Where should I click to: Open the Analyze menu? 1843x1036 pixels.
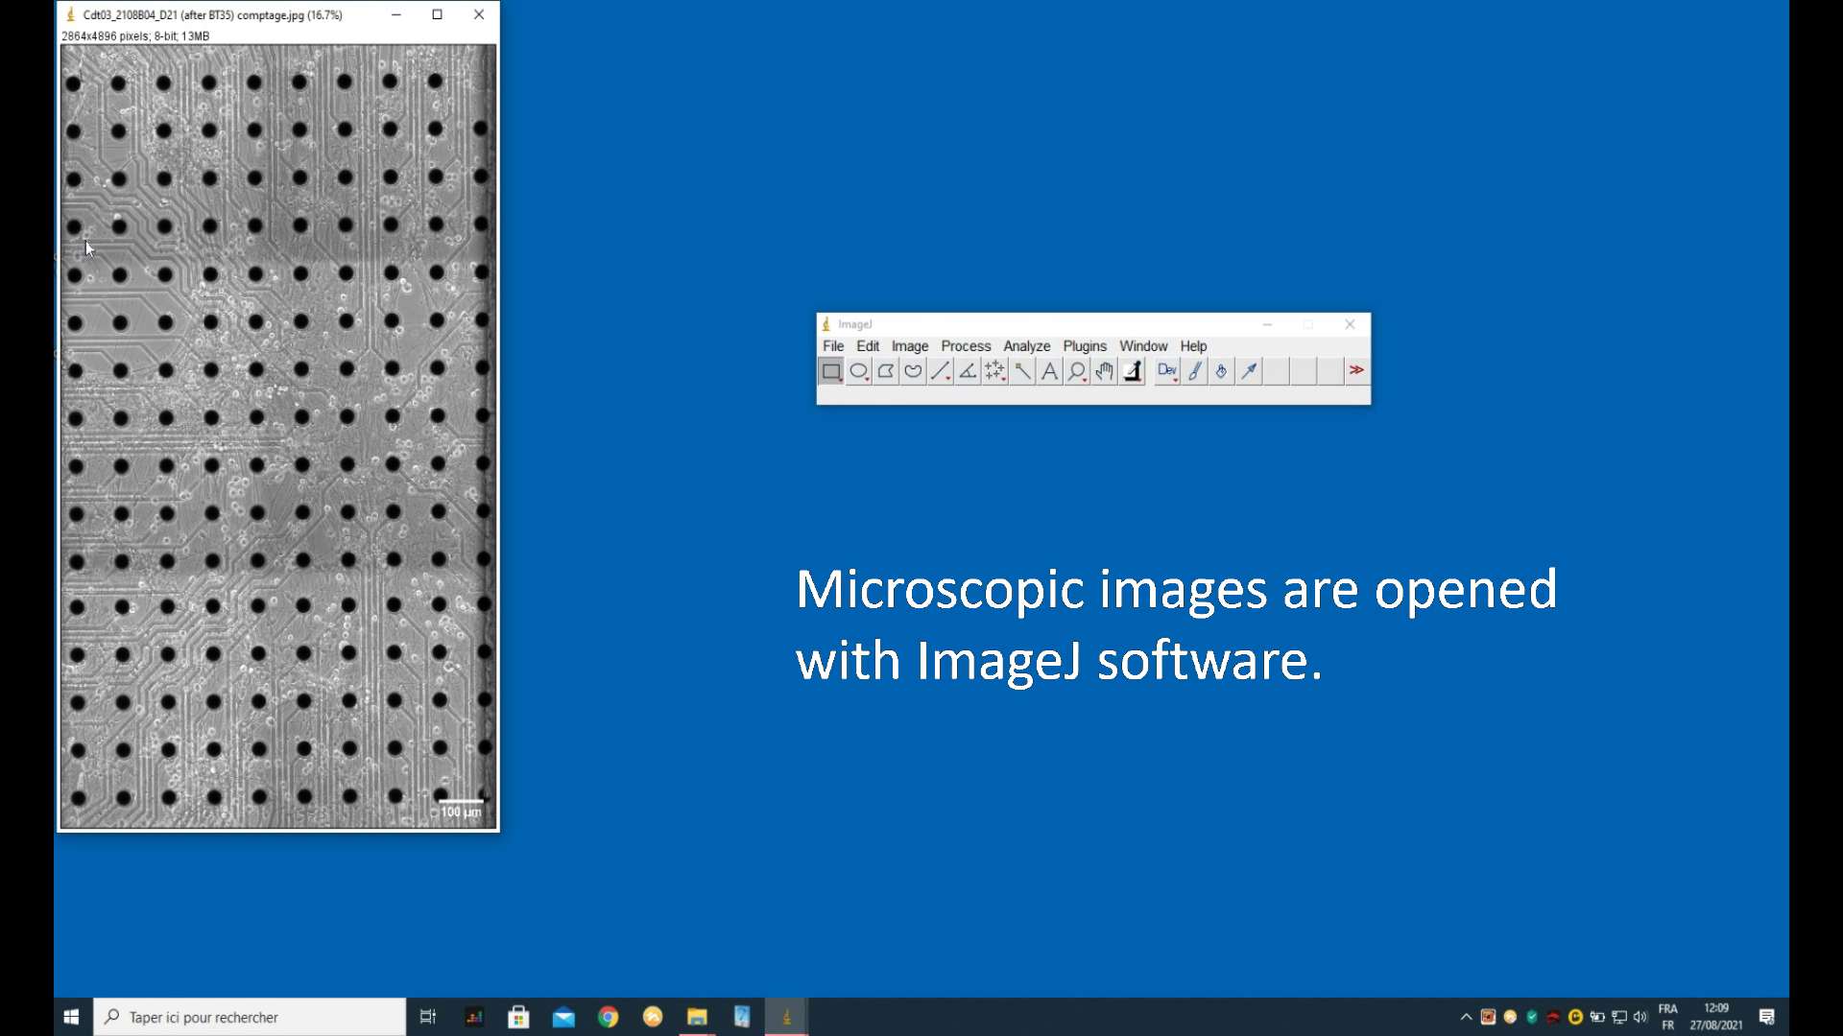1026,346
